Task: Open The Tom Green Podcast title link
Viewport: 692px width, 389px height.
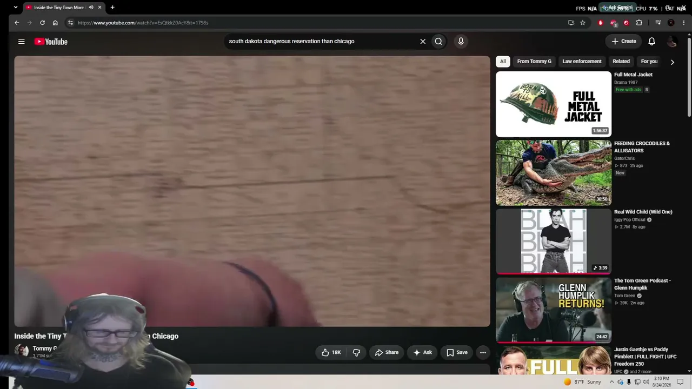Action: tap(642, 284)
